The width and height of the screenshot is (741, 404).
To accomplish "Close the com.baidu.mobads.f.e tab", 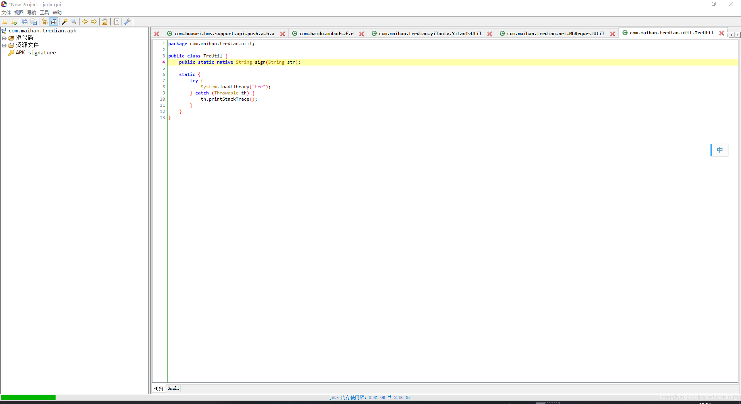I will click(362, 34).
